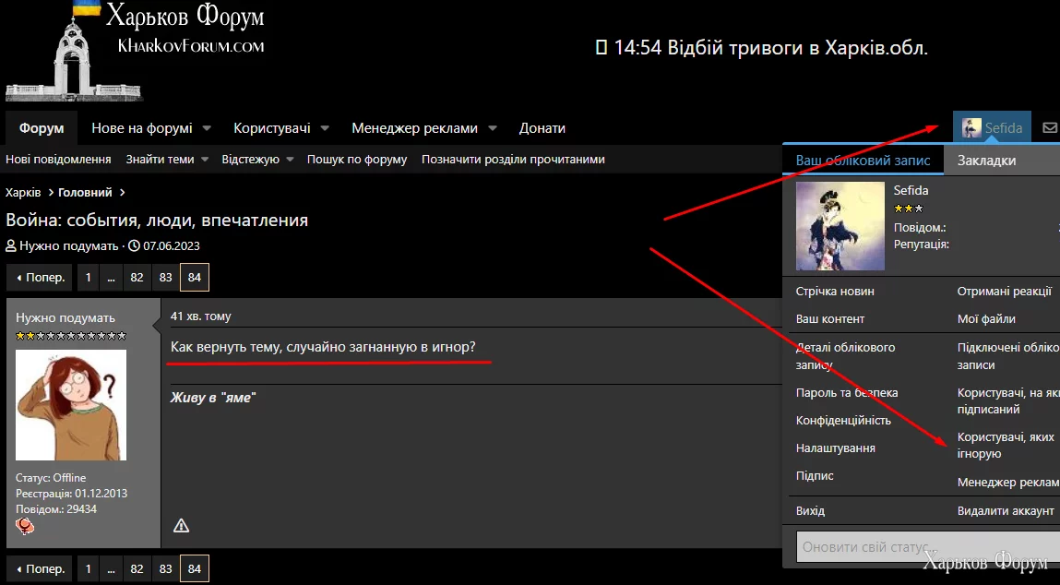
Task: Report post via warning triangle icon
Action: [181, 526]
